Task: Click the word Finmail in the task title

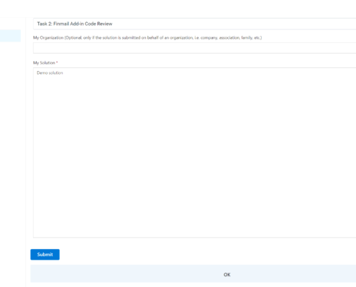Action: coord(61,24)
